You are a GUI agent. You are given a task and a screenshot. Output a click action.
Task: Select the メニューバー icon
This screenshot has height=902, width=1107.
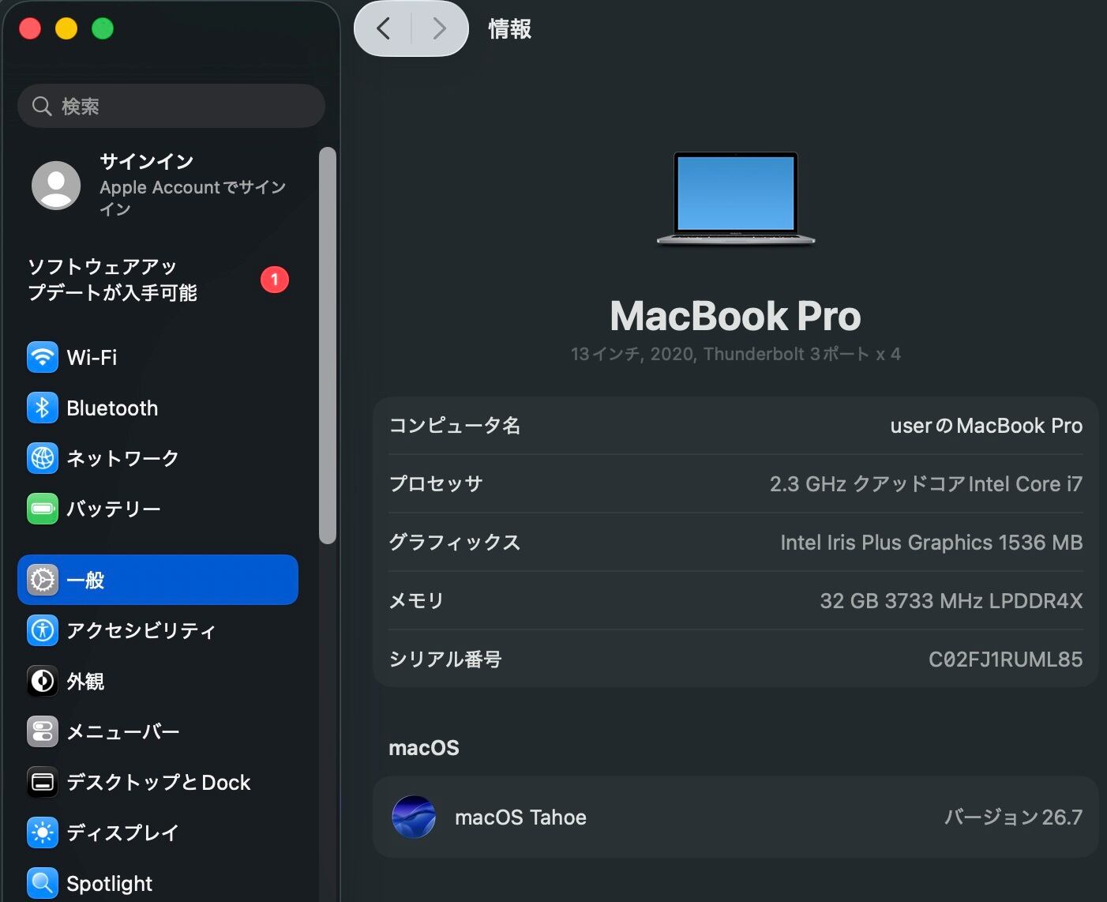(x=43, y=732)
